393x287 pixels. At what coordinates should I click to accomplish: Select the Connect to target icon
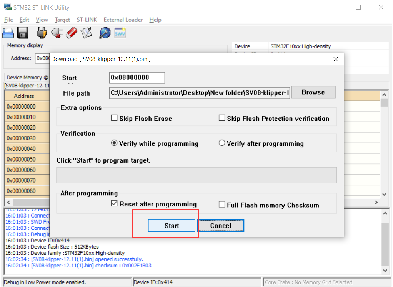pos(41,33)
